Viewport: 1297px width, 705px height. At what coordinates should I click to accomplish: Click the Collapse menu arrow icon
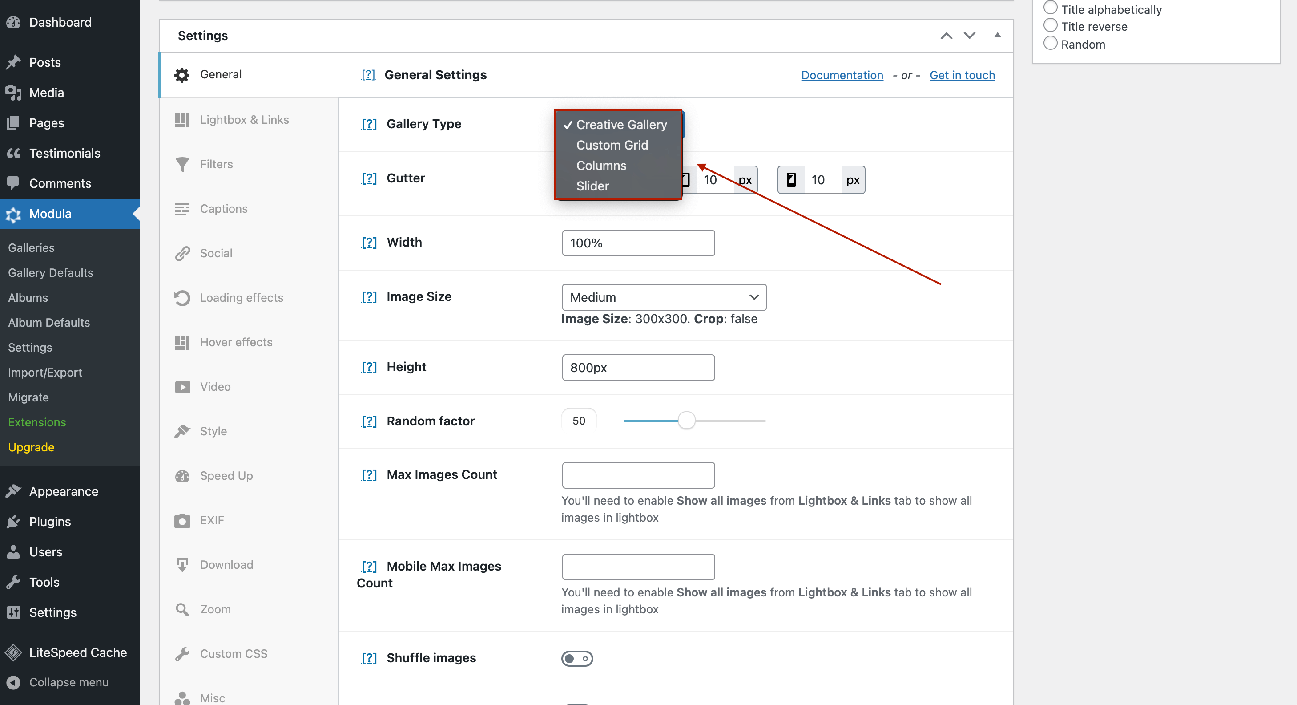[x=14, y=682]
